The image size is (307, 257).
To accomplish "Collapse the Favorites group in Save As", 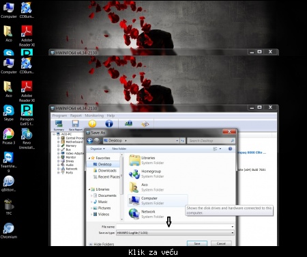I will pyautogui.click(x=89, y=158).
